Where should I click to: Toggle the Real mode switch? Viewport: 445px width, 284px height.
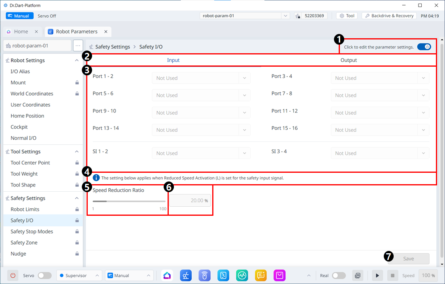(339, 275)
